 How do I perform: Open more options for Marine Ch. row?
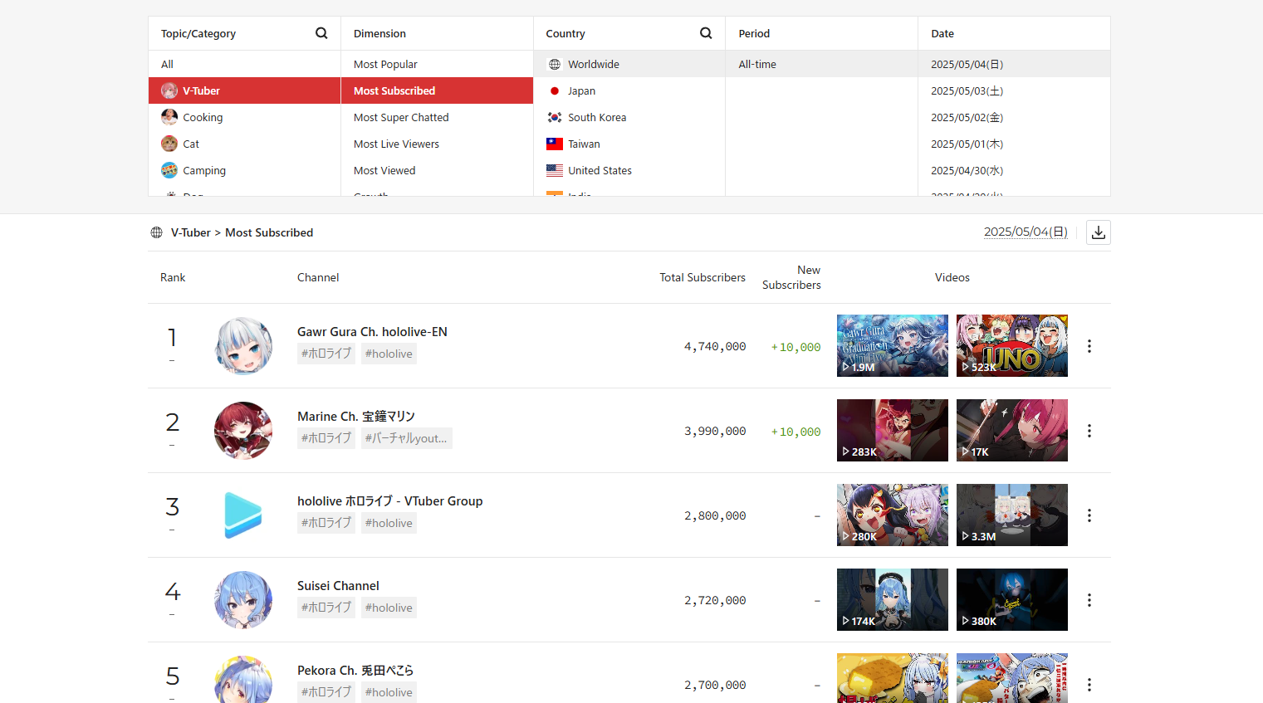1089,431
